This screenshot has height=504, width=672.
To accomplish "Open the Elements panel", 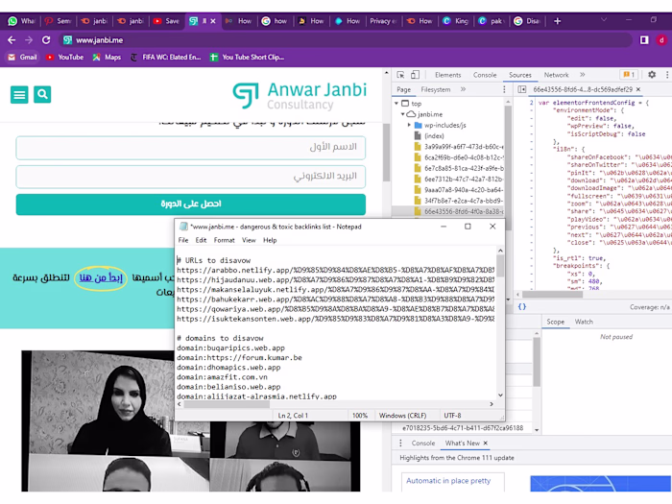I will pos(448,75).
